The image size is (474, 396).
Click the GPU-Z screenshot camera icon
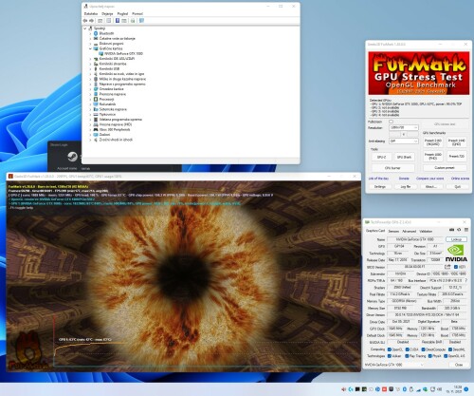(451, 230)
